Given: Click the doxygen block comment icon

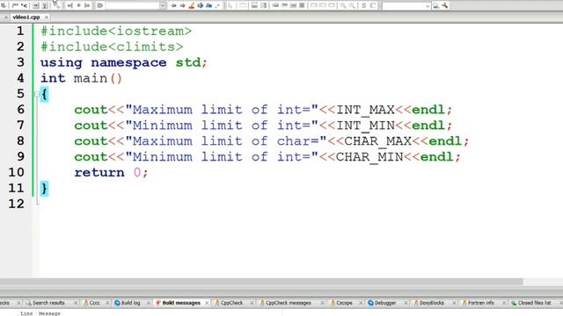Looking at the screenshot, I should point(15,5).
